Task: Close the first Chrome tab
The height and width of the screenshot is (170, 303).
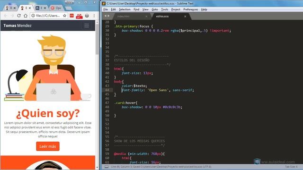Action: tap(15, 8)
